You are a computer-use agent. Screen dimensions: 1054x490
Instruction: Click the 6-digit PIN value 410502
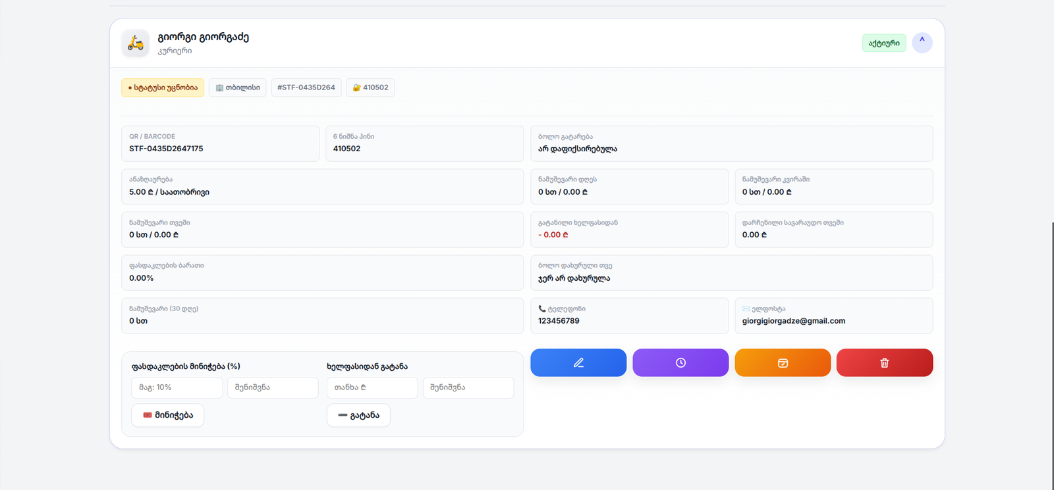click(347, 149)
